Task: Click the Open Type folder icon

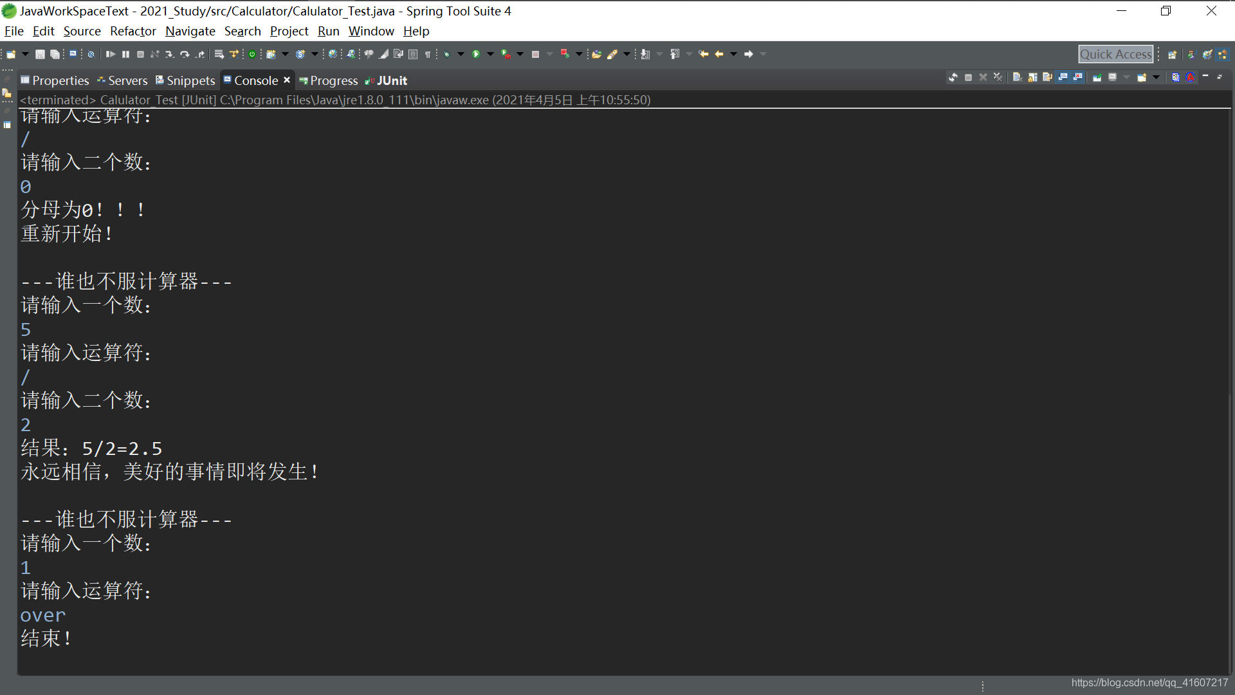Action: click(x=596, y=54)
